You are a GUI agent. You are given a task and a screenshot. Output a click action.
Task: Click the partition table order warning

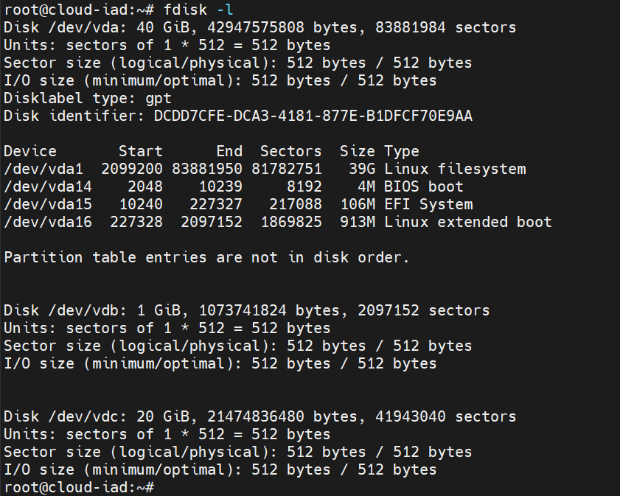[206, 257]
